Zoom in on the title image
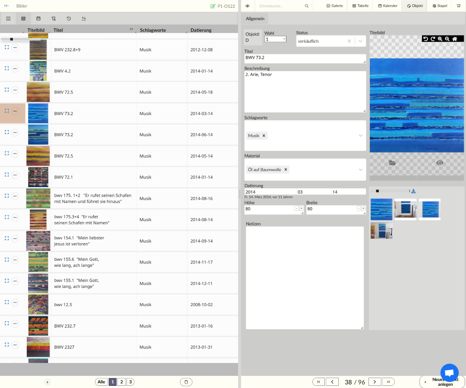The image size is (466, 388). [x=440, y=39]
